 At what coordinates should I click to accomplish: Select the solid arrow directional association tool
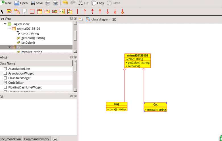tap(85, 11)
